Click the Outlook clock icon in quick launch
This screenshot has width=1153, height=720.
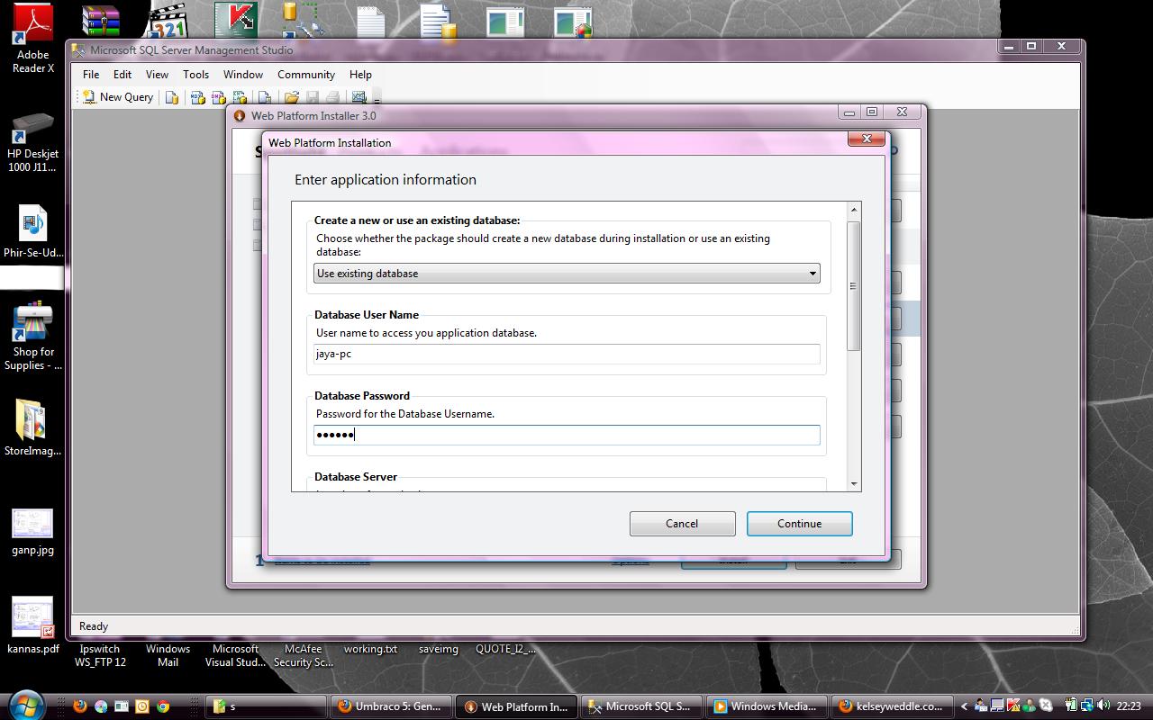[x=142, y=706]
